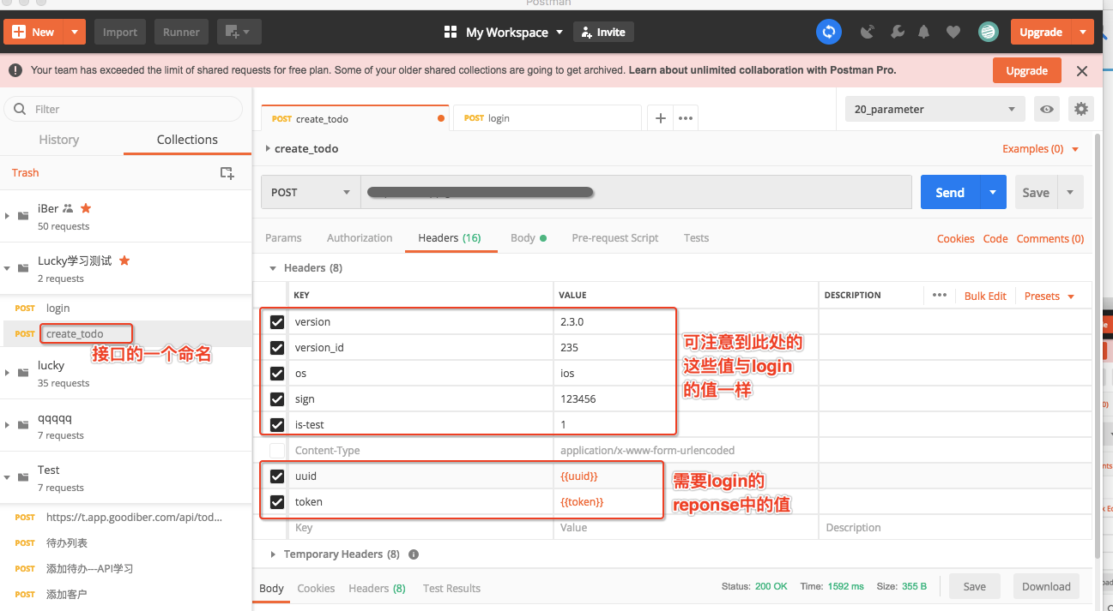The image size is (1113, 611).
Task: Open the wrench settings icon
Action: pos(898,33)
